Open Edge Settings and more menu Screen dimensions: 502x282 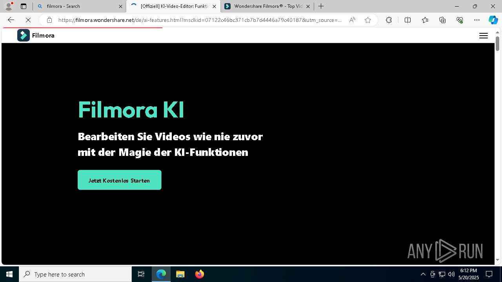click(x=477, y=20)
